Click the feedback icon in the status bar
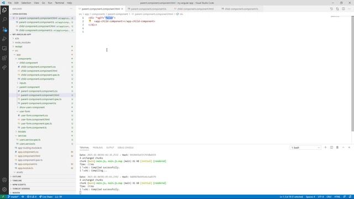The image size is (354, 199). coord(345,197)
